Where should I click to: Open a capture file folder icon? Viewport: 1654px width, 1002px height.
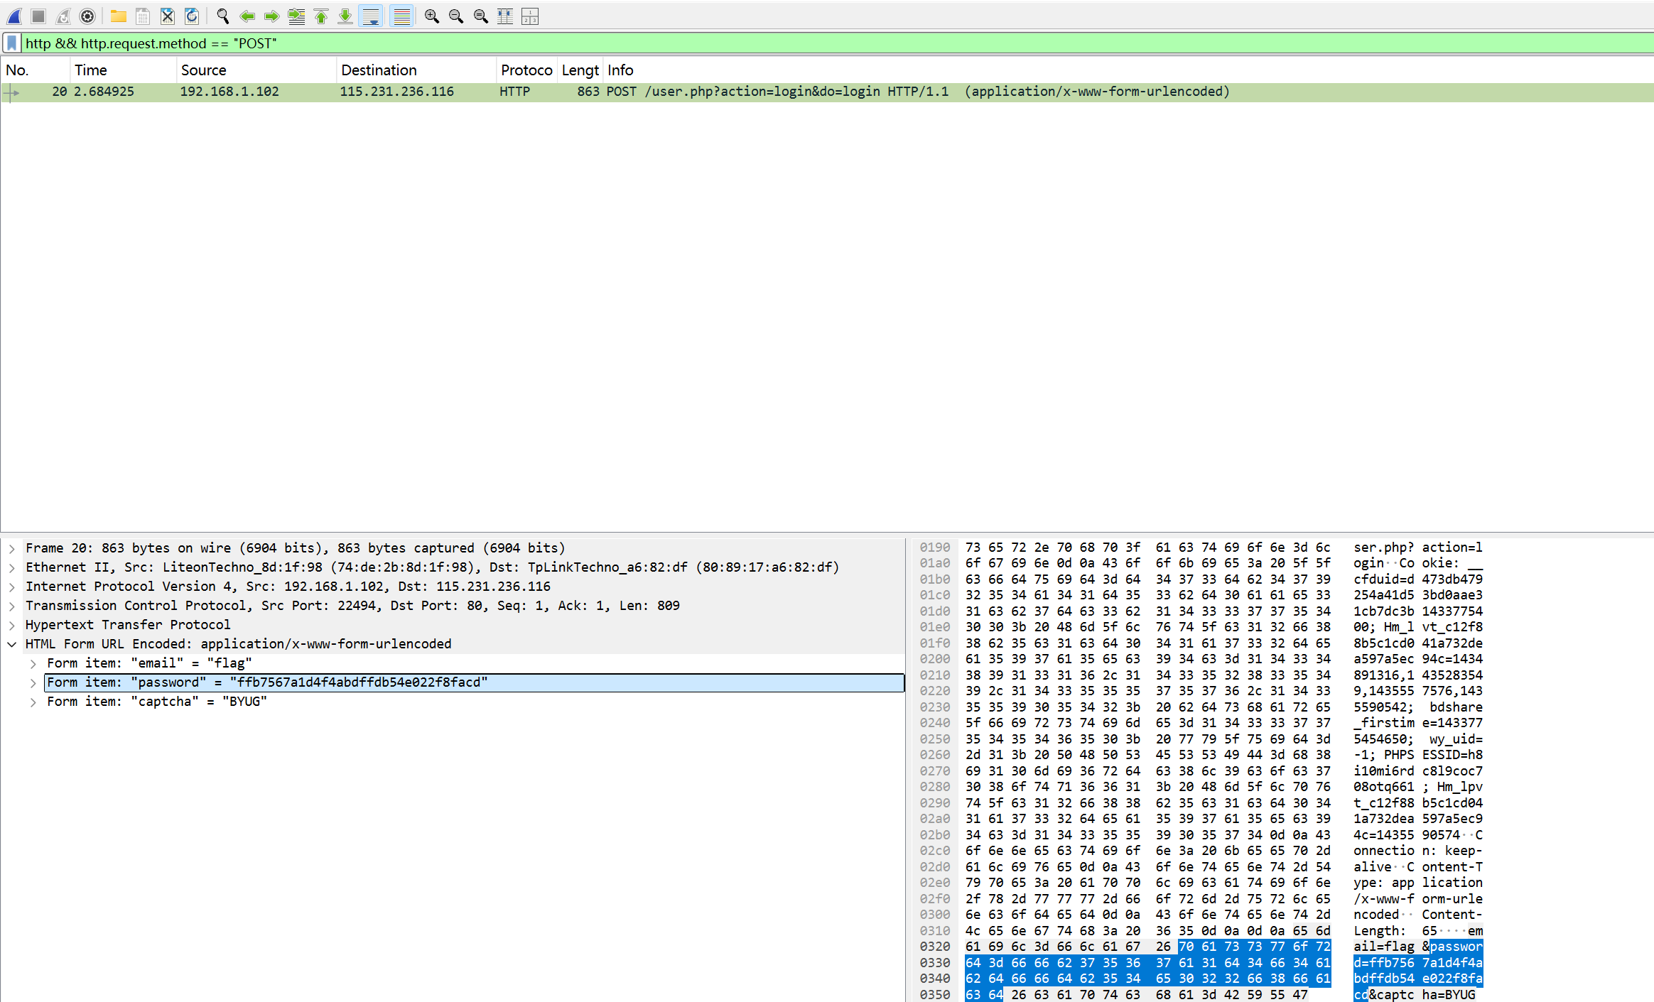(118, 16)
